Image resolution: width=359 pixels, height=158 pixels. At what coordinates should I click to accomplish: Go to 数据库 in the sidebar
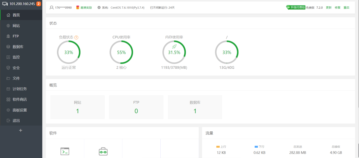pyautogui.click(x=18, y=47)
